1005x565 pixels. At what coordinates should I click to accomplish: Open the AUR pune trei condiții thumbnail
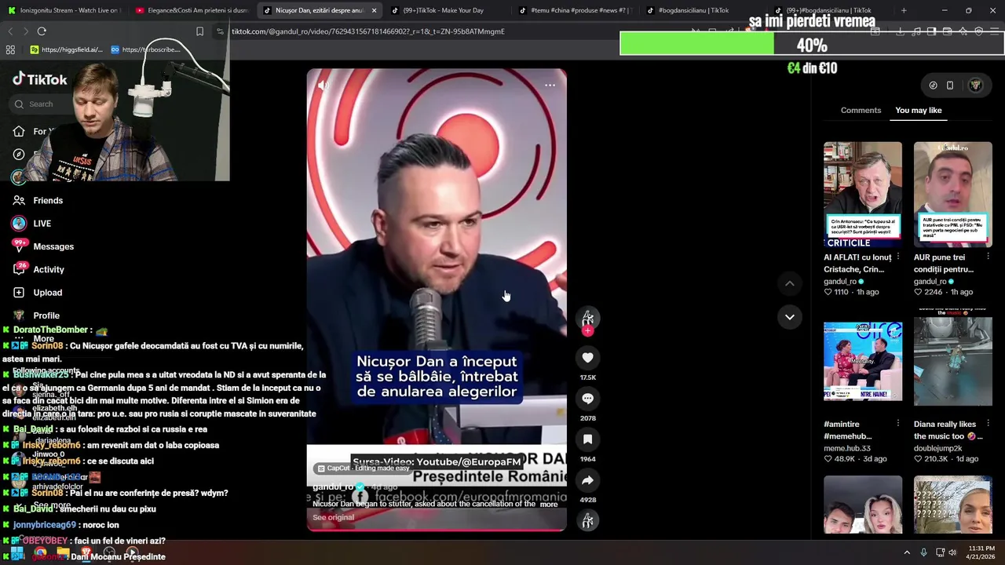pos(953,195)
